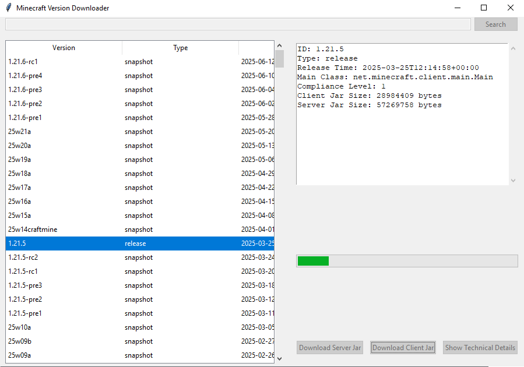Click the feather app icon in title bar
Screen dimensions: 524x367
[9, 8]
